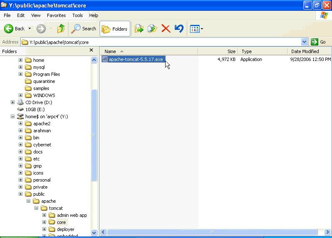Click the Copy To toolbar icon
Screen dimensions: 332x238
[x=152, y=29]
